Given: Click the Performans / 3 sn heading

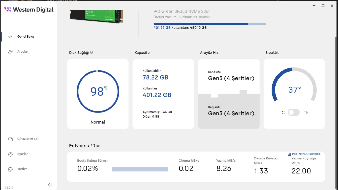Looking at the screenshot, I should (85, 145).
